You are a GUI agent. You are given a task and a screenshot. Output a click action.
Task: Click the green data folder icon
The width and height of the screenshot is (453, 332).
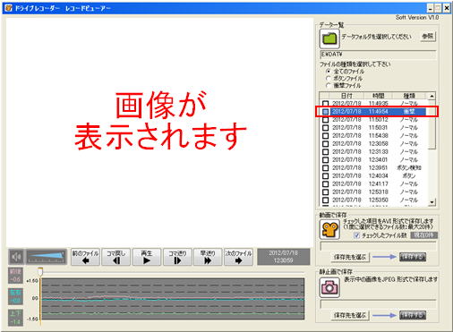329,38
